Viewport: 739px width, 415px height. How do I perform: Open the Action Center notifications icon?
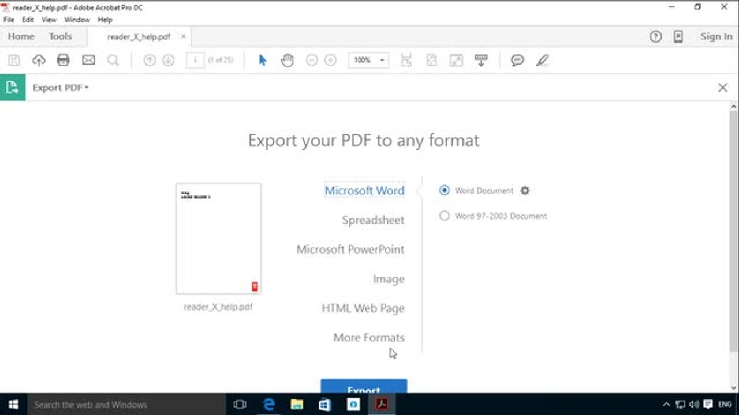(x=708, y=405)
